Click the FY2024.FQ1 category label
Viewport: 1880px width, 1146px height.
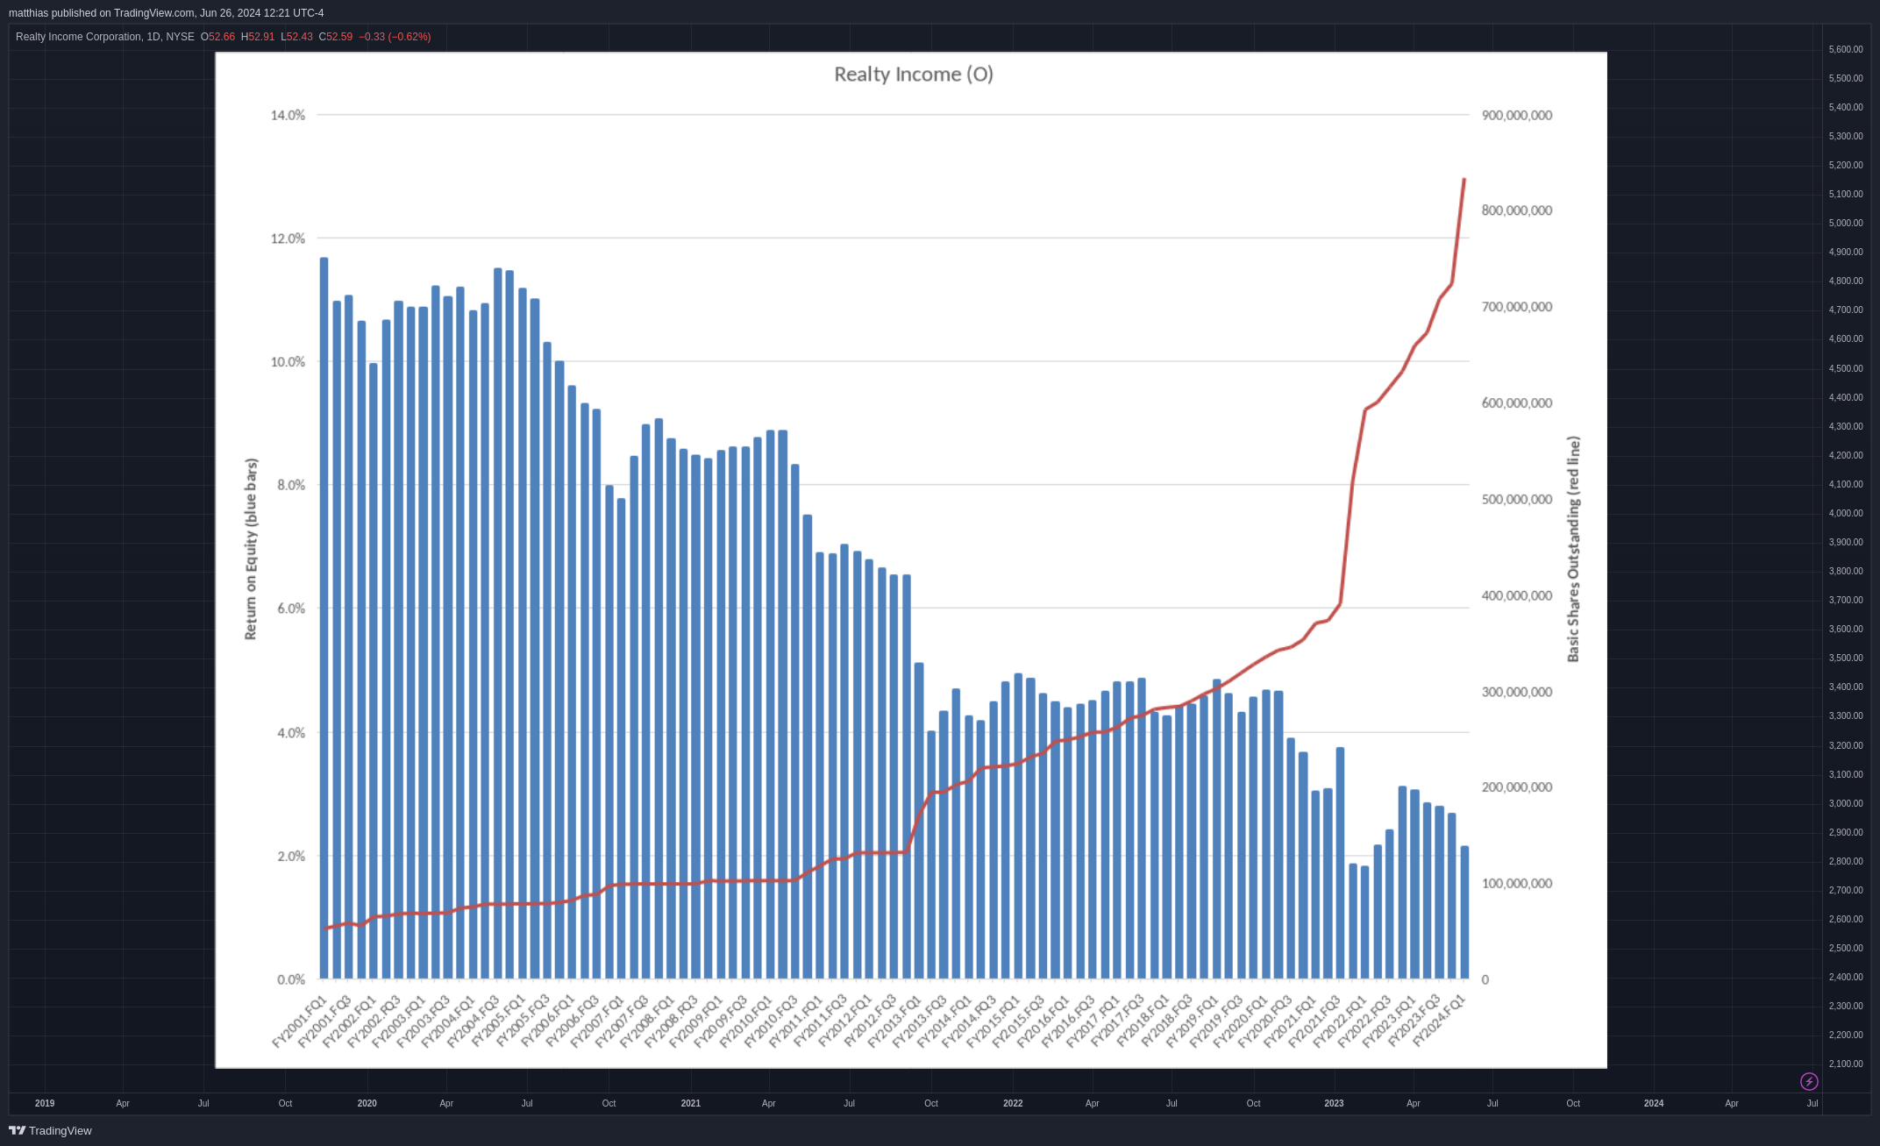tap(1441, 1021)
